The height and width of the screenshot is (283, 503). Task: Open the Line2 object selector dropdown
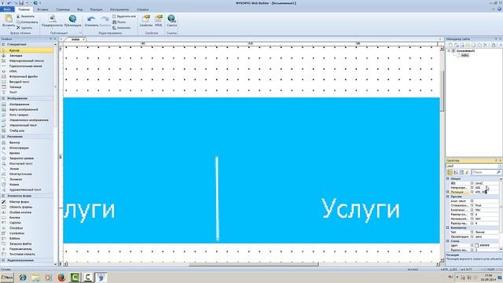[500, 166]
